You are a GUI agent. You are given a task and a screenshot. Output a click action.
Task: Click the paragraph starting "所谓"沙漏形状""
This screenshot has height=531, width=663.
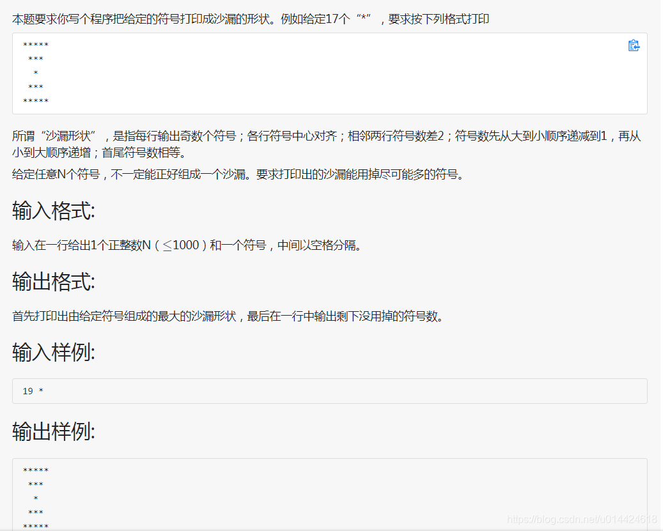point(327,144)
